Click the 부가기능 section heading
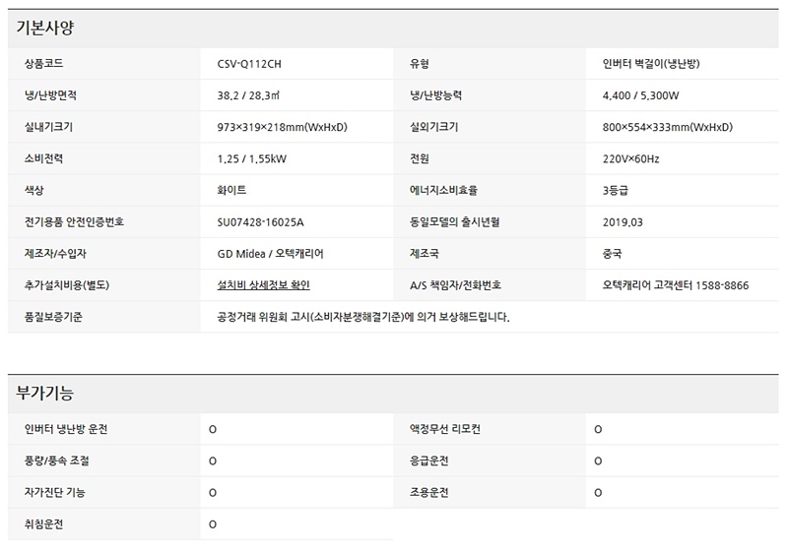This screenshot has width=788, height=552. [x=45, y=394]
